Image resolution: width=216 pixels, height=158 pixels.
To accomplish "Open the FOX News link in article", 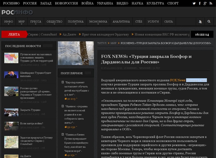I will (x=178, y=80).
